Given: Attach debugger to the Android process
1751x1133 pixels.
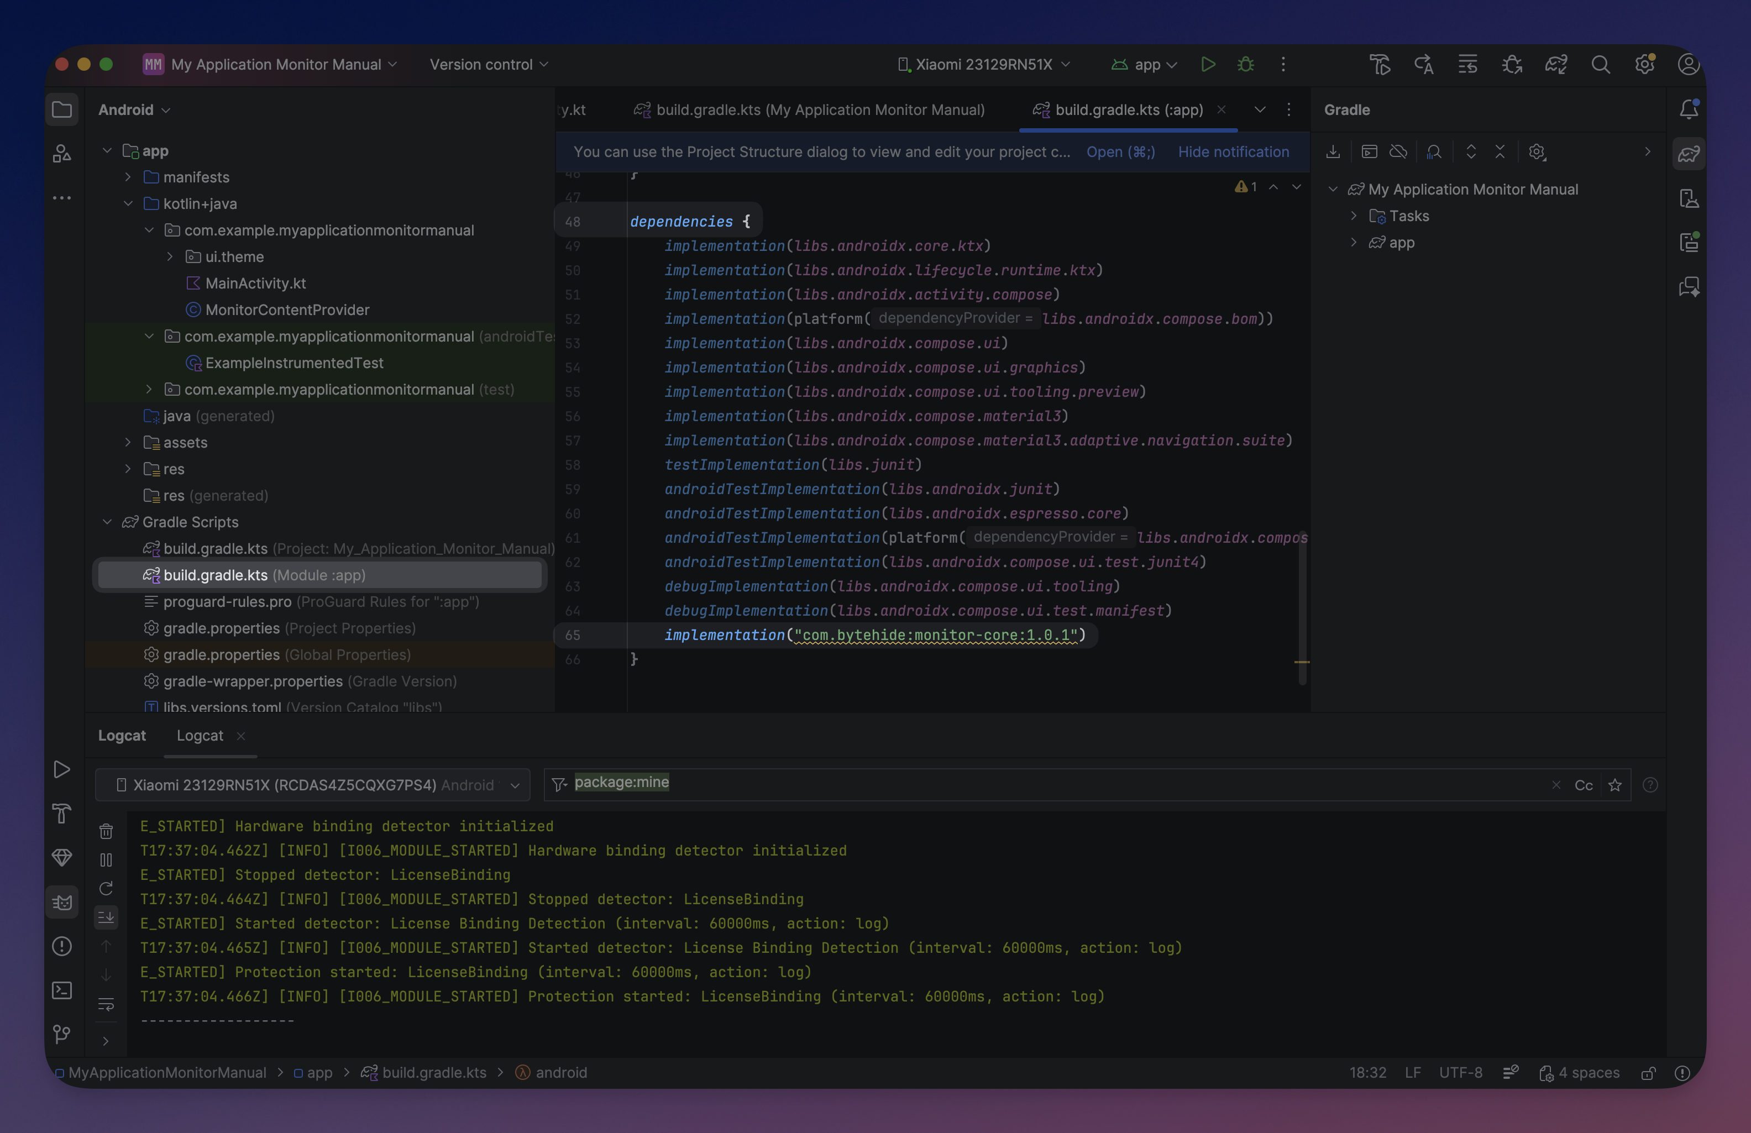Looking at the screenshot, I should click(1513, 65).
